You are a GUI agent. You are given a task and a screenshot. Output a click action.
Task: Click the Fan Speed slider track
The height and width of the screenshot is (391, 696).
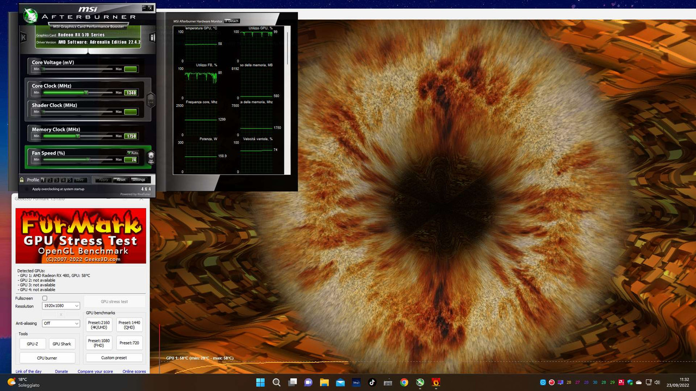78,160
